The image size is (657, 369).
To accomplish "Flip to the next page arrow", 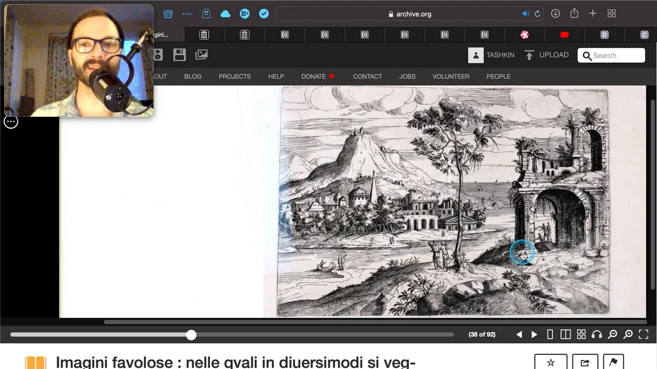I will 534,335.
